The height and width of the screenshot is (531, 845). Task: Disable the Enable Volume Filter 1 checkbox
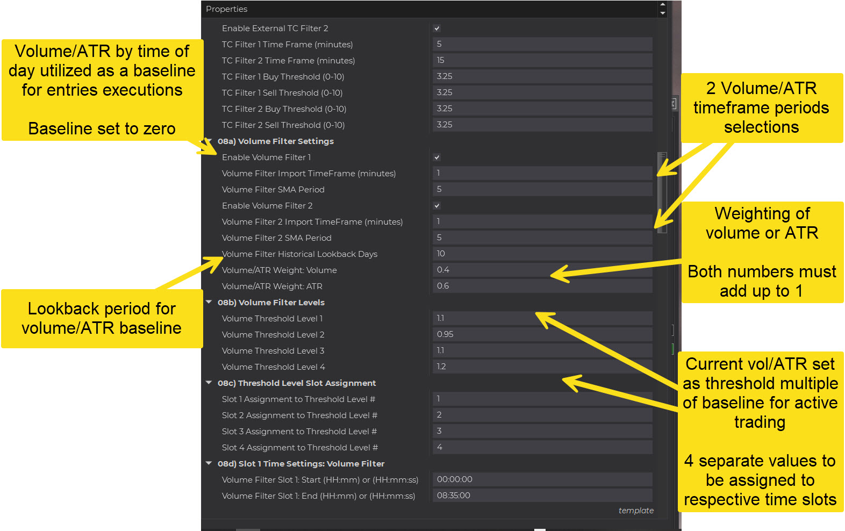(x=437, y=157)
